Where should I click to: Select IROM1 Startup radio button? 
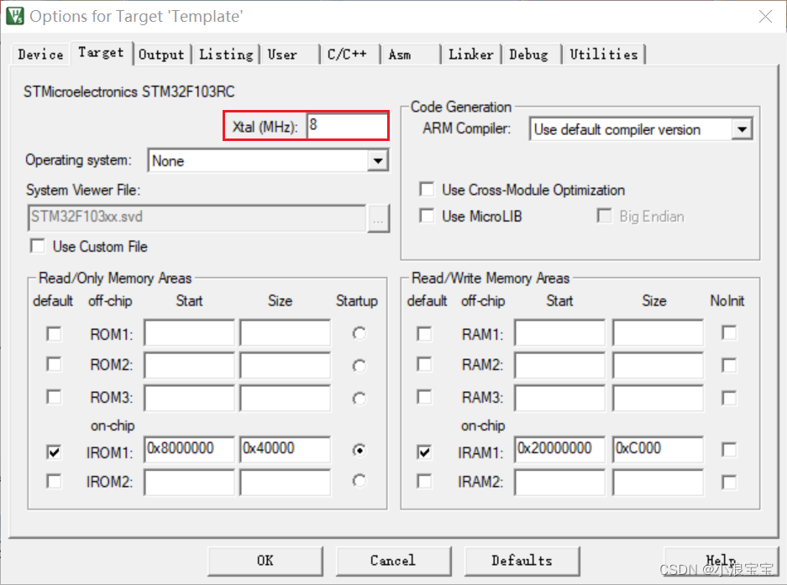click(359, 450)
